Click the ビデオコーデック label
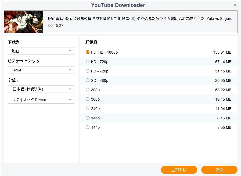The height and width of the screenshot is (176, 241). tap(24, 61)
